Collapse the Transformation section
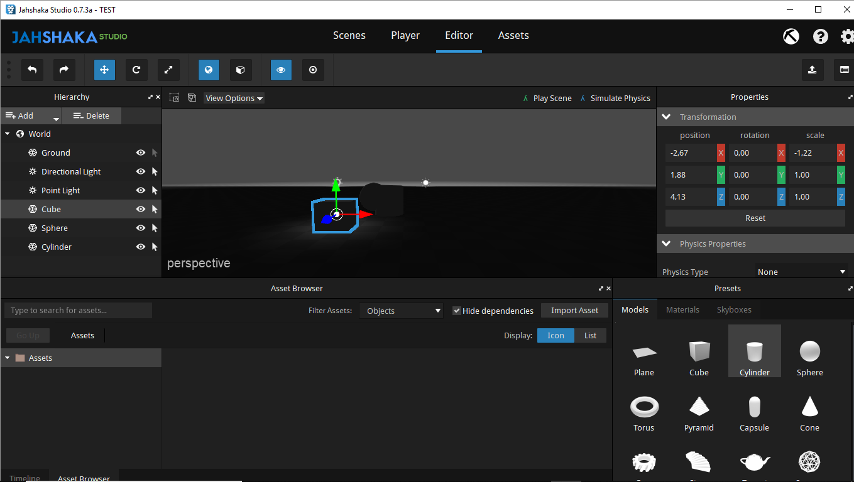The height and width of the screenshot is (482, 854). point(667,117)
